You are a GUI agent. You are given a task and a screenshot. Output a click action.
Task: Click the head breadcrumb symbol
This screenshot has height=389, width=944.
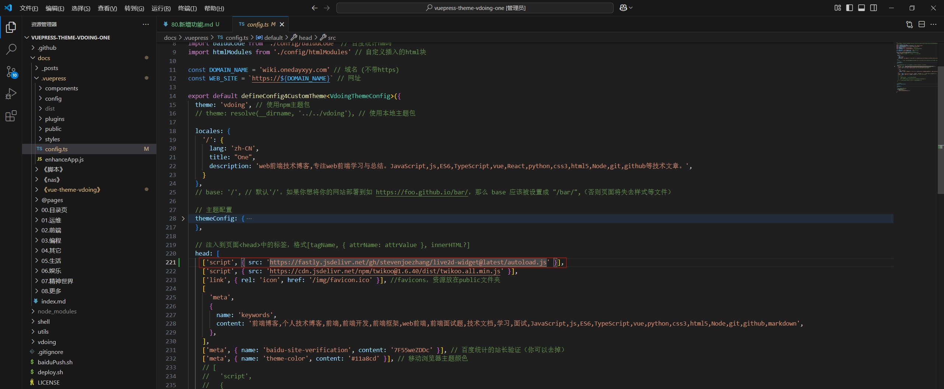pyautogui.click(x=301, y=38)
